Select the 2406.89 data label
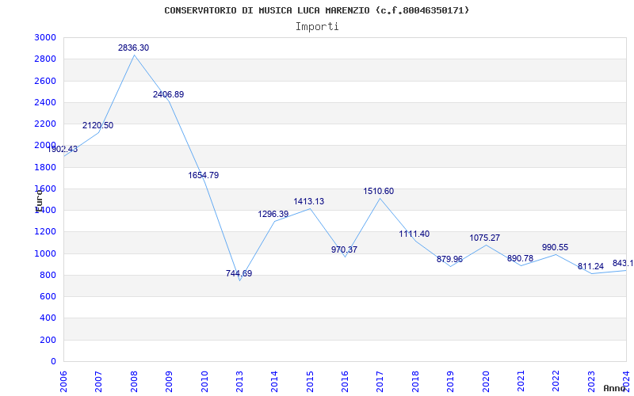This screenshot has height=396, width=634. point(168,94)
